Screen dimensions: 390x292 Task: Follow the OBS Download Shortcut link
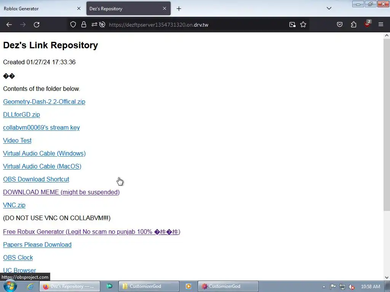36,179
